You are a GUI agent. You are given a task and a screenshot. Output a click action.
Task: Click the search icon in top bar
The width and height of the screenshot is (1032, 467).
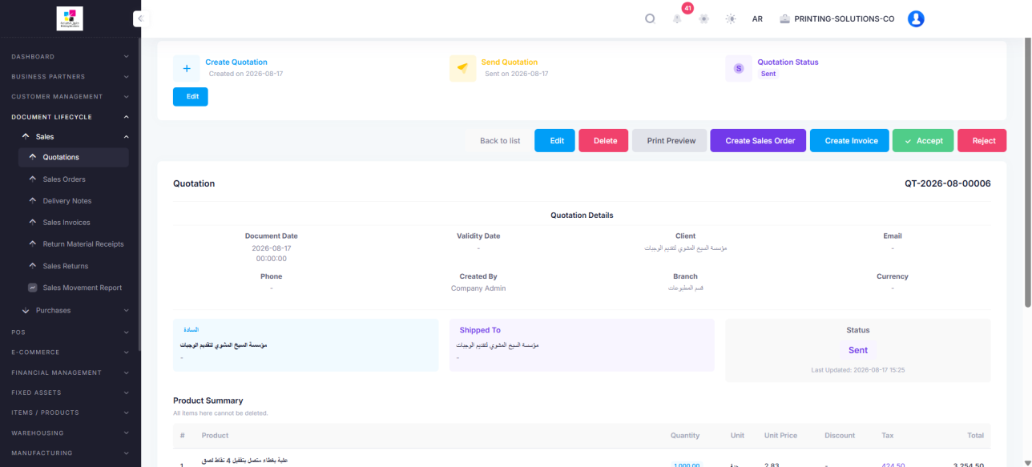[650, 18]
